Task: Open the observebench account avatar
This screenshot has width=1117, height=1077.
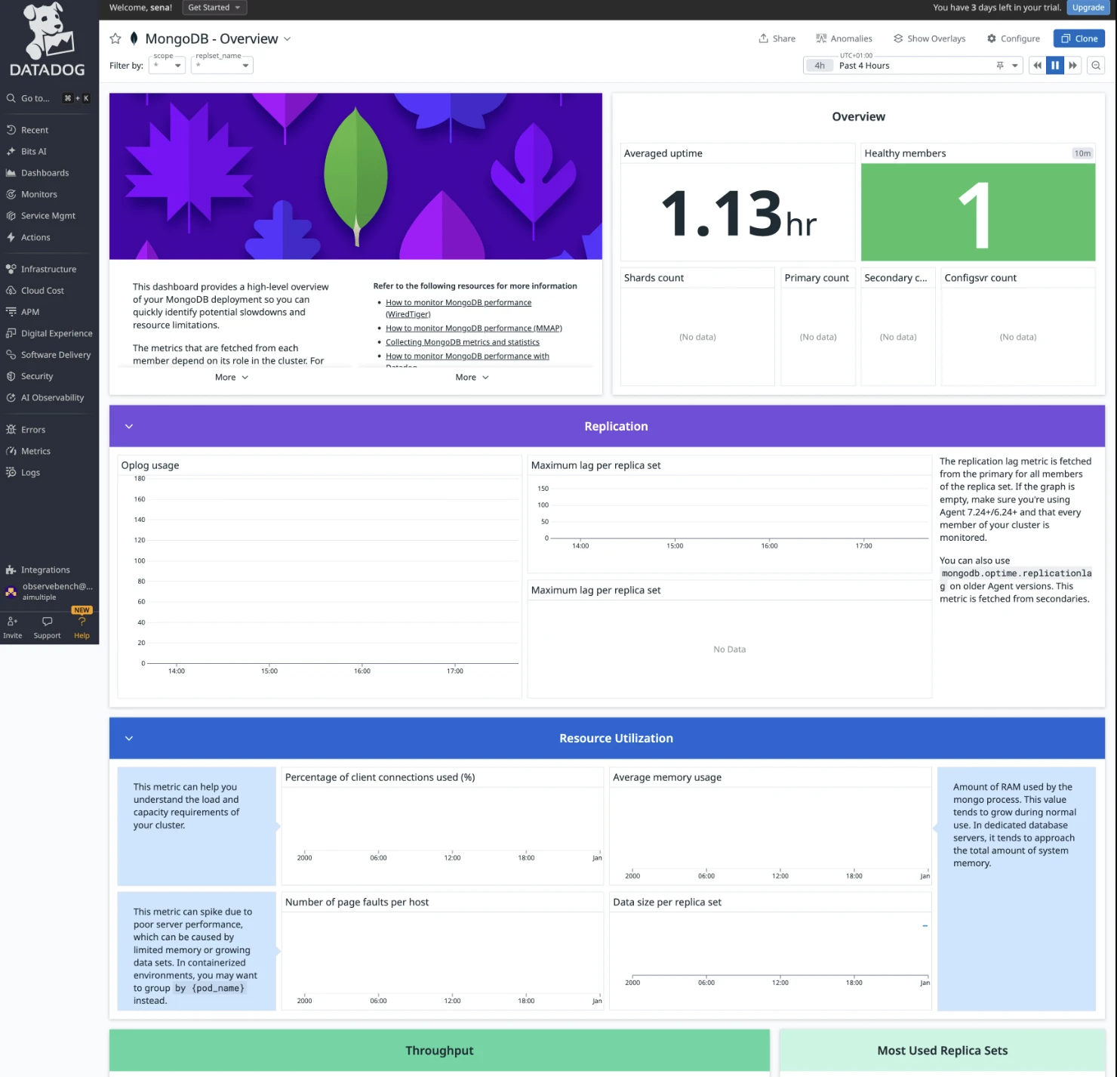Action: [11, 591]
